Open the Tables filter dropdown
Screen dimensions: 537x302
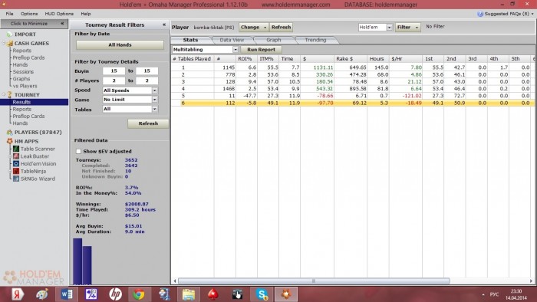click(155, 109)
